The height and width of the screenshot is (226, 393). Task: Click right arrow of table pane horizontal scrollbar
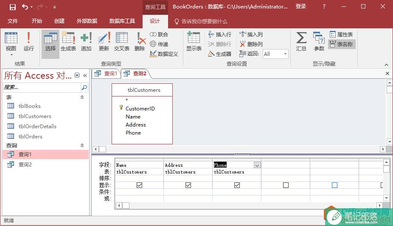click(383, 149)
